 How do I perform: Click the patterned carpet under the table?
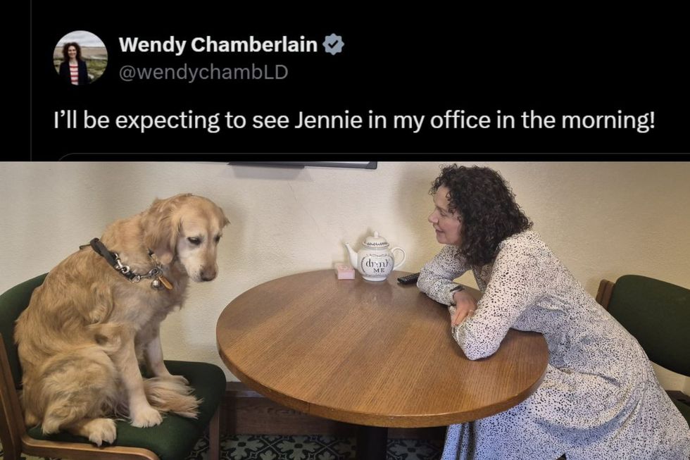point(308,448)
